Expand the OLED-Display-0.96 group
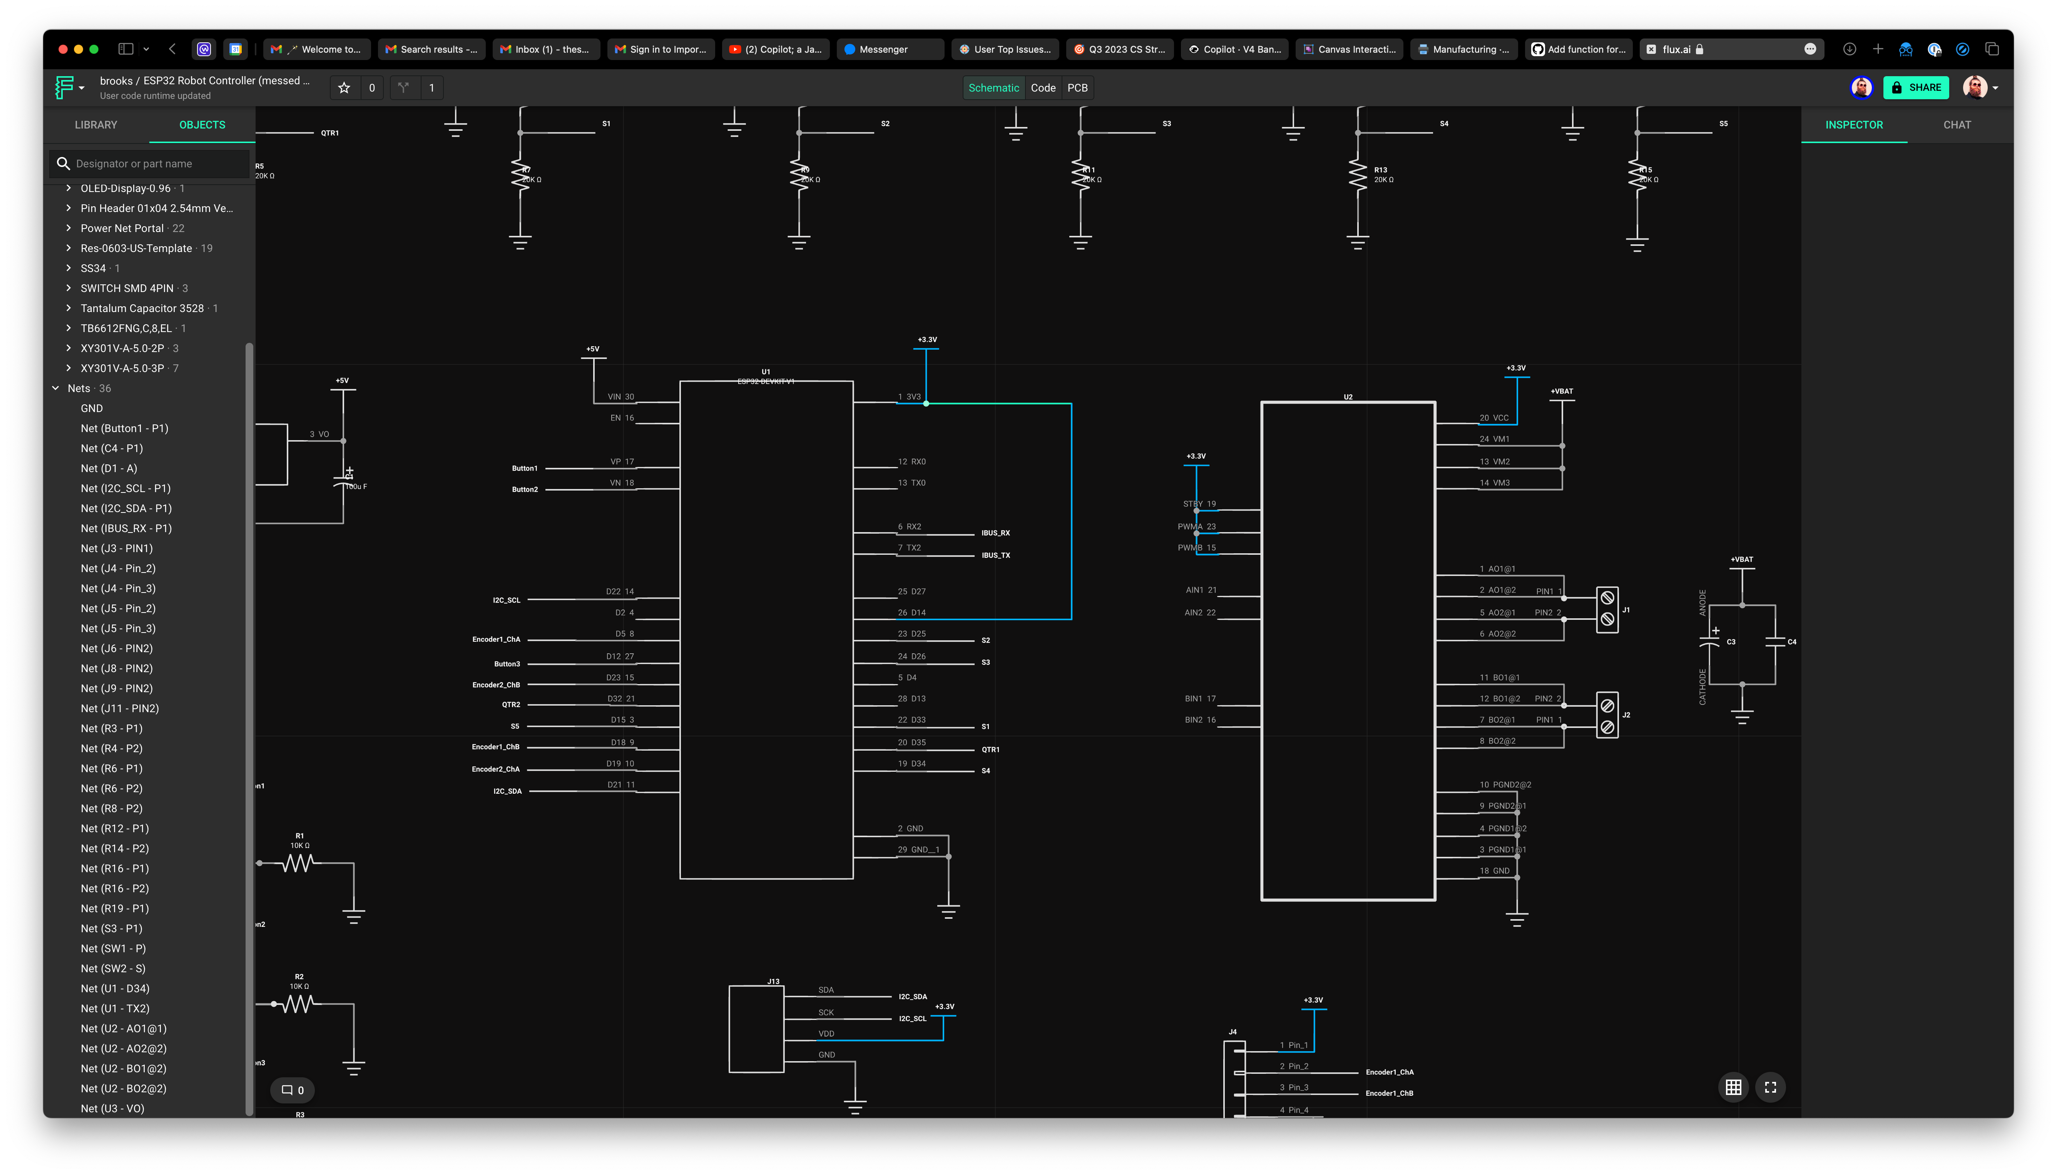This screenshot has width=2057, height=1175. click(x=69, y=188)
